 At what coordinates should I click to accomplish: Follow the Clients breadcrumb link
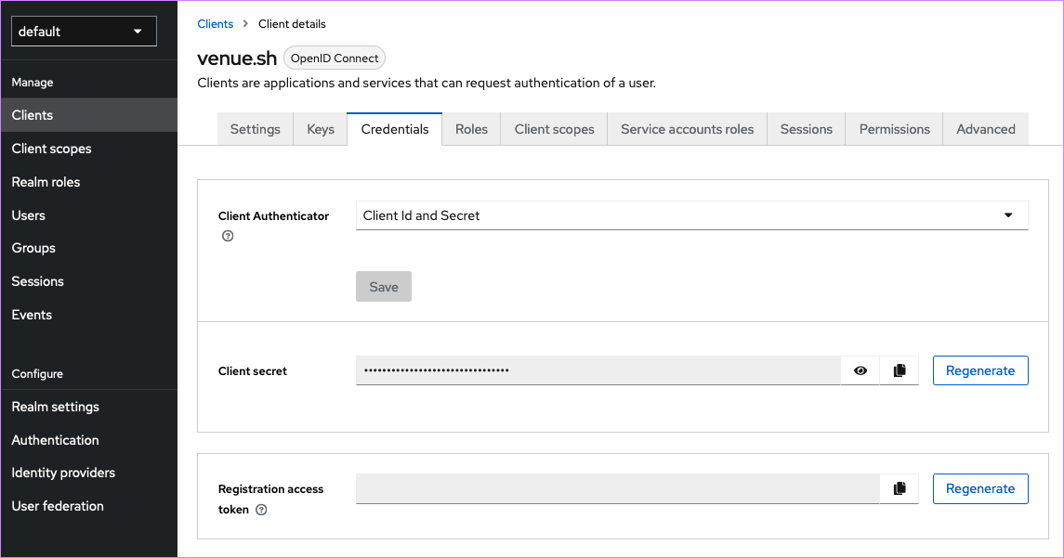click(215, 24)
